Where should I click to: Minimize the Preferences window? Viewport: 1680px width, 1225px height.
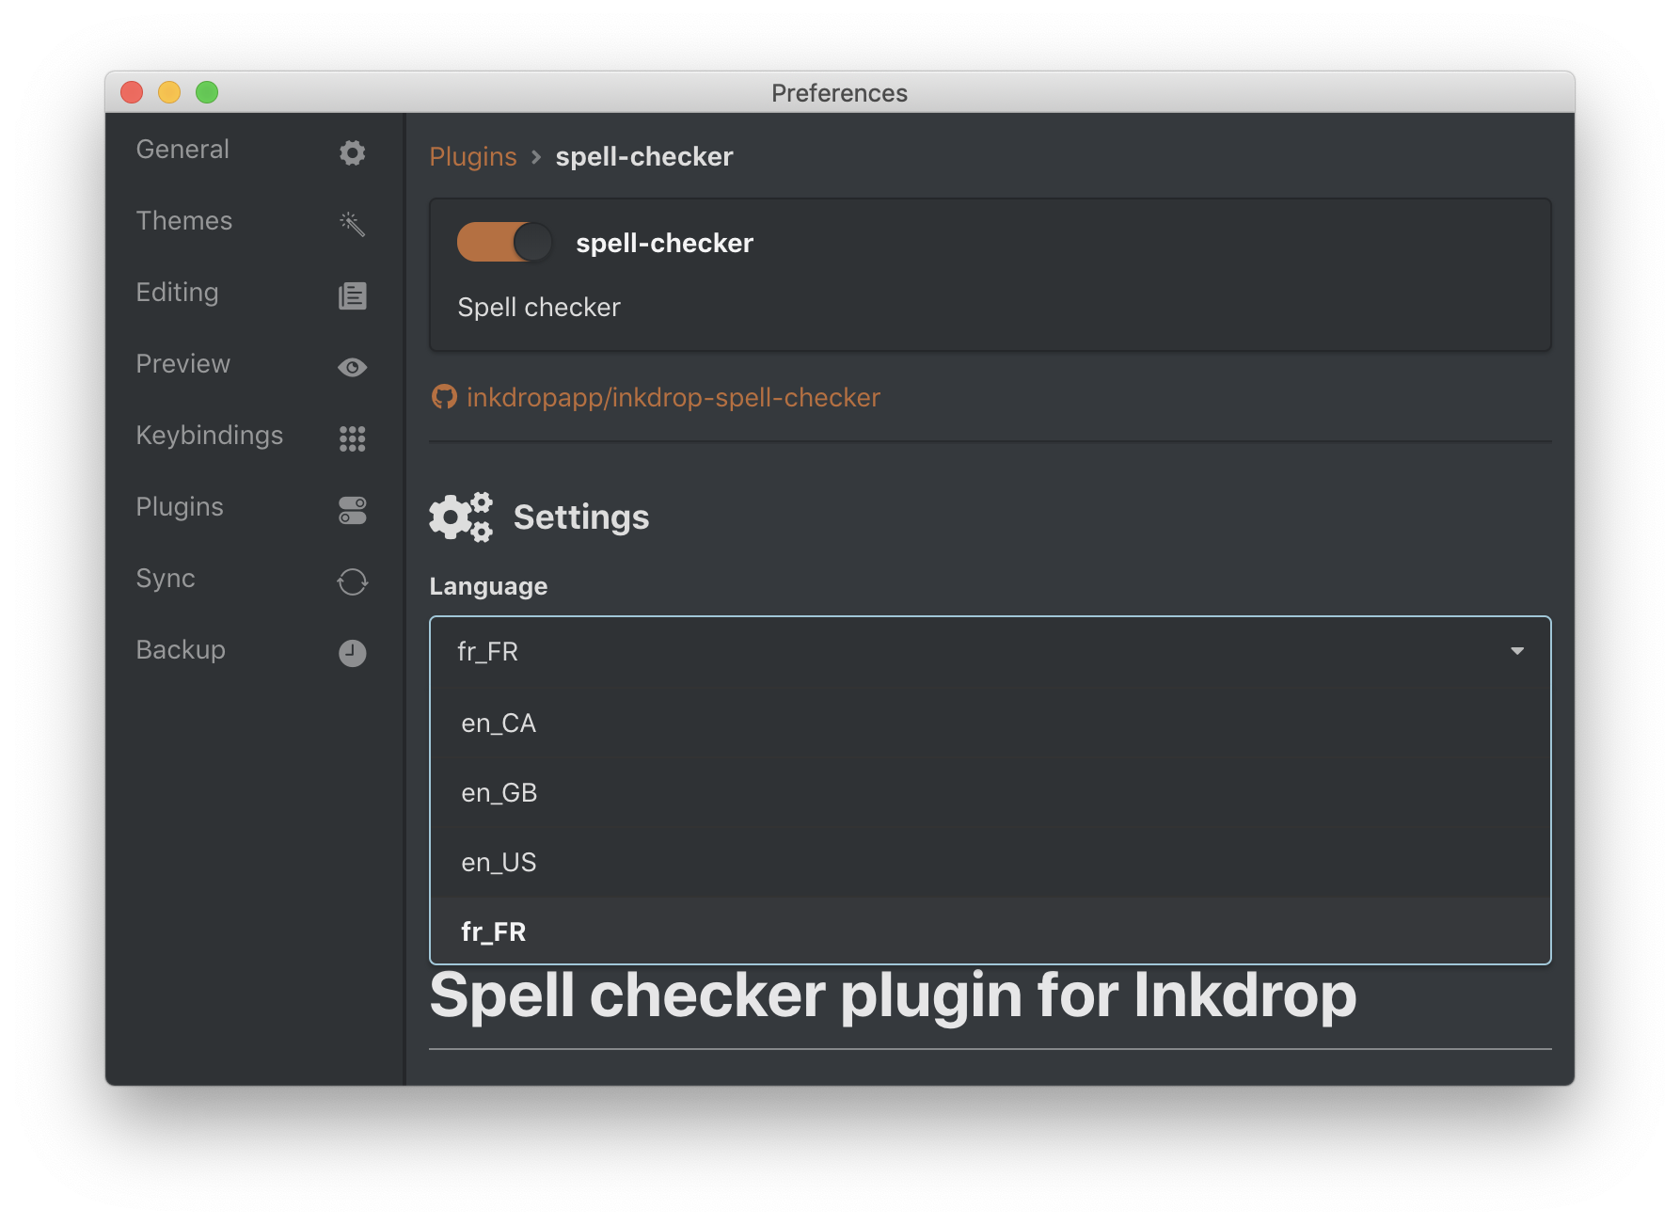coord(169,92)
